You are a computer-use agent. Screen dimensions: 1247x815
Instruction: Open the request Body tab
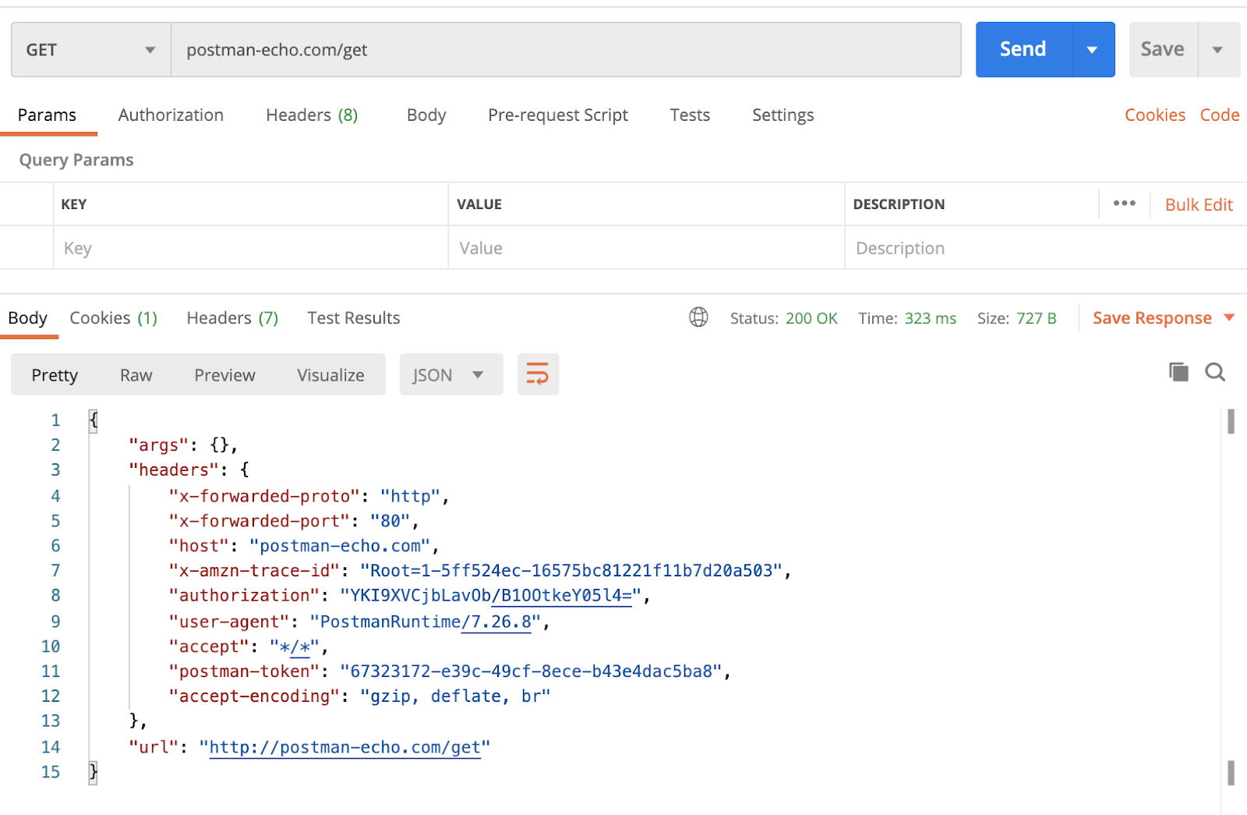[426, 115]
